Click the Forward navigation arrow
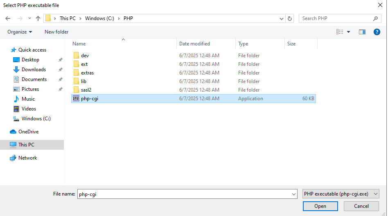 [20, 18]
